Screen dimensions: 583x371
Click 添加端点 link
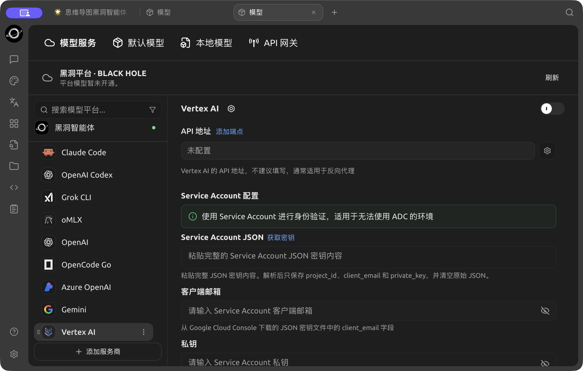point(229,132)
